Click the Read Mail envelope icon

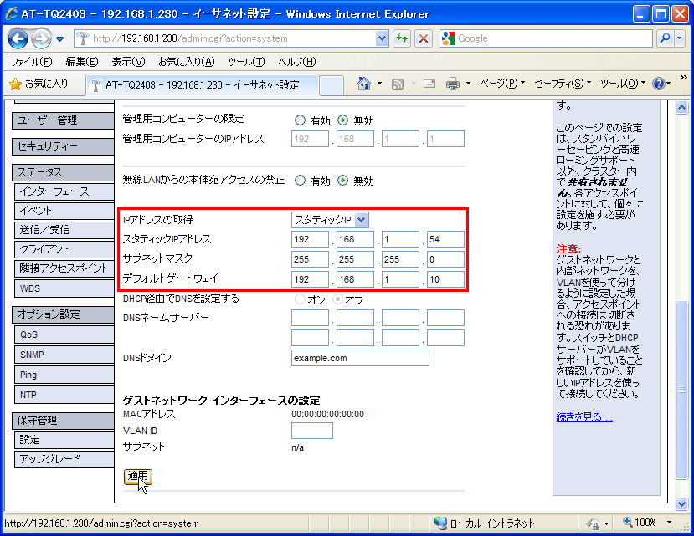point(429,84)
